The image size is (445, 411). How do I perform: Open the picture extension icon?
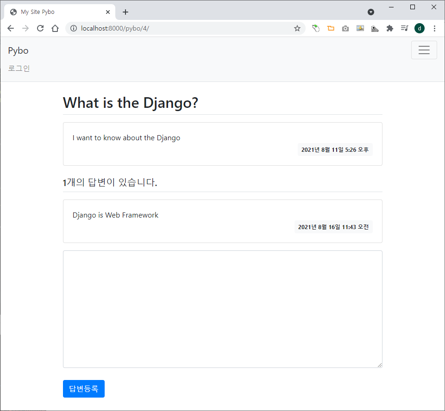point(360,28)
